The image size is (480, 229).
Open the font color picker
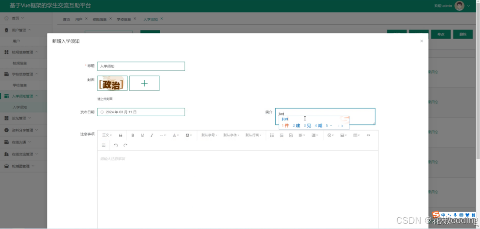coord(175,135)
